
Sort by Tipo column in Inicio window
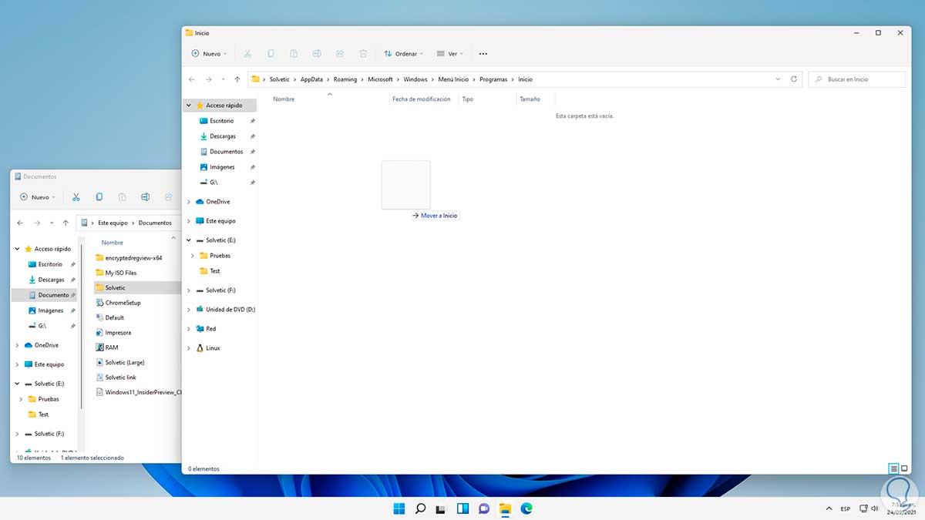point(467,99)
